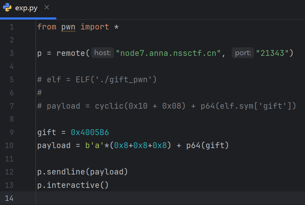Screen dimensions: 305x205
Task: Click the 0x8+0x8+0x8 expression
Action: (x=140, y=146)
